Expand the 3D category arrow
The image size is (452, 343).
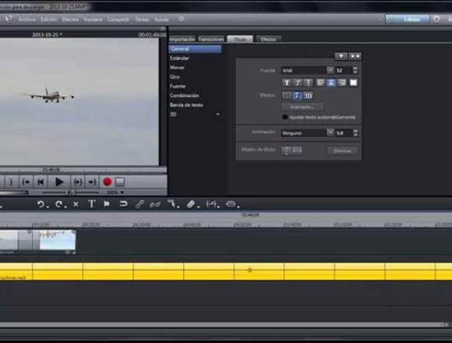pos(218,115)
